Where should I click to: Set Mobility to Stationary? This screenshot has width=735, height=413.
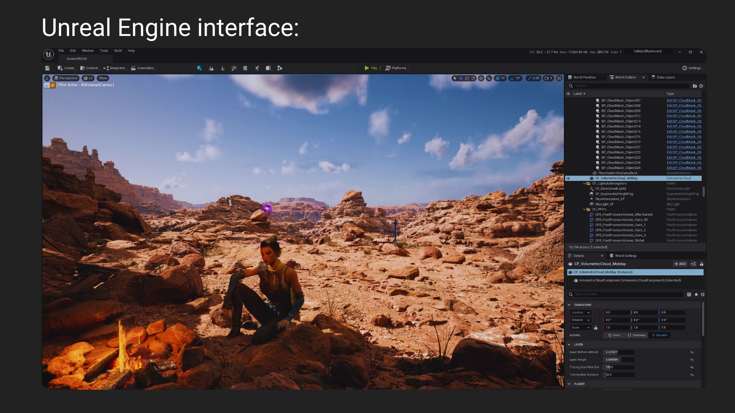[637, 335]
